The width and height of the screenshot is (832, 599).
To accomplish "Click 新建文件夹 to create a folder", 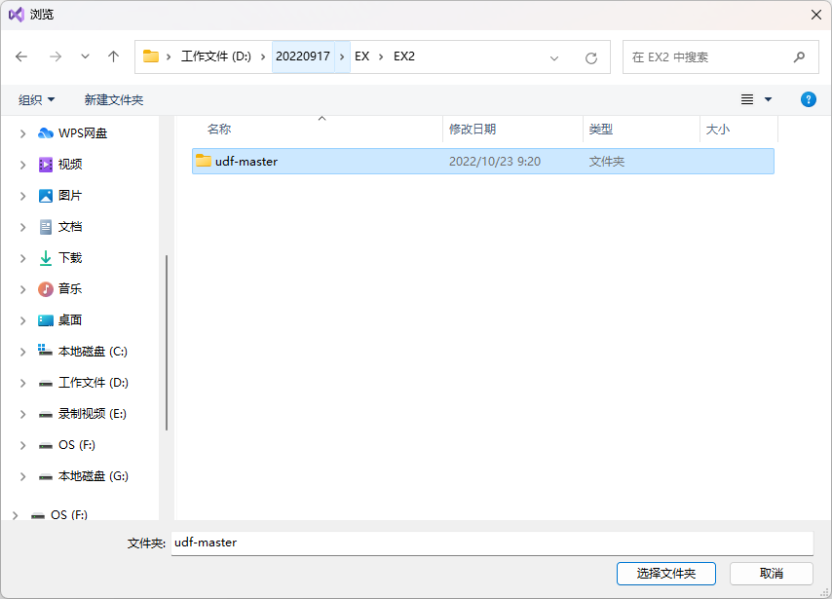I will [113, 99].
